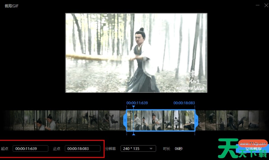Click the 止点 label
Screen dimensions: 269x160
click(x=57, y=149)
